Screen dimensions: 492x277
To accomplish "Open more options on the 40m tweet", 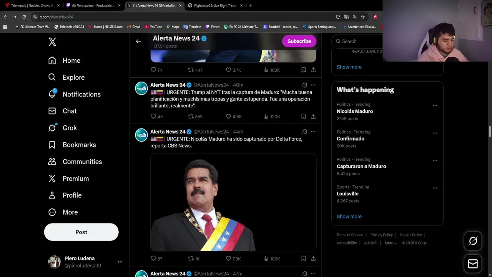I will (x=313, y=85).
